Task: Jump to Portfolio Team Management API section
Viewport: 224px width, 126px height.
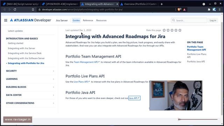Action: click(x=196, y=48)
